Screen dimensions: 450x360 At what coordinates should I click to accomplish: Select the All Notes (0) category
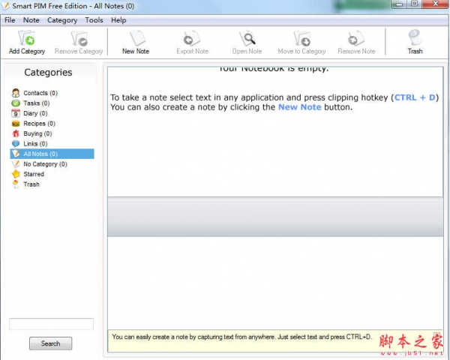pyautogui.click(x=52, y=154)
